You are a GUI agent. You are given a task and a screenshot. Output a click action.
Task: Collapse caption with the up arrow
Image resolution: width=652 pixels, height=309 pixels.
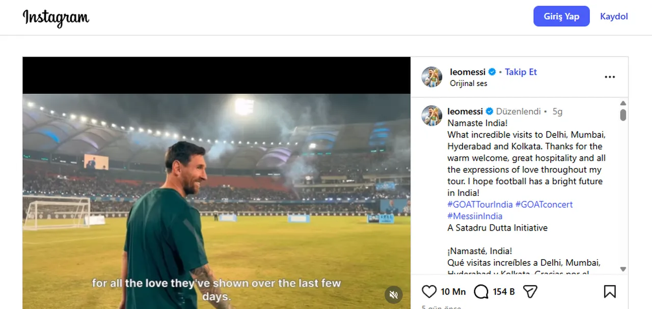[x=622, y=102]
